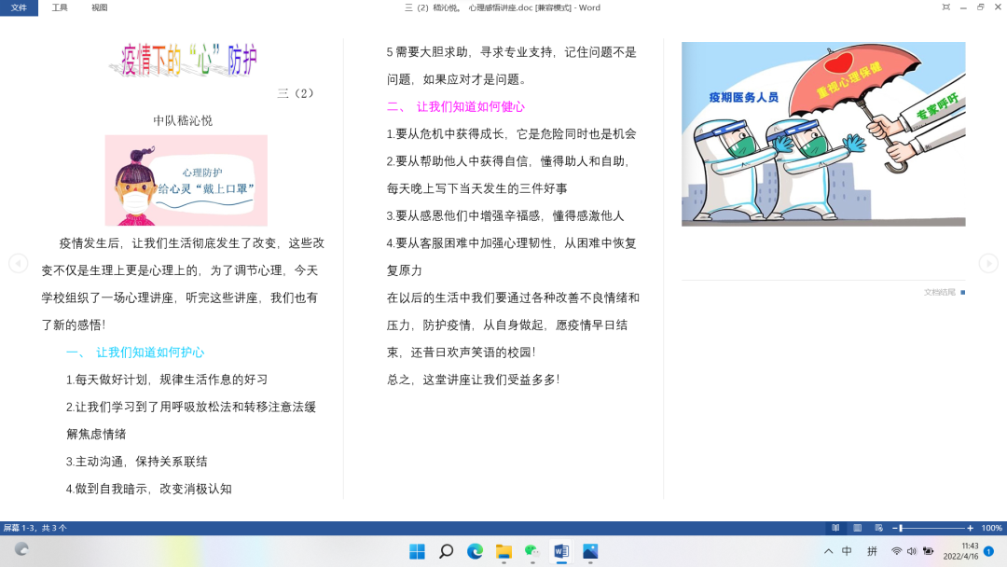Viewport: 1007px width, 567px height.
Task: Open the 视图 menu
Action: (100, 7)
